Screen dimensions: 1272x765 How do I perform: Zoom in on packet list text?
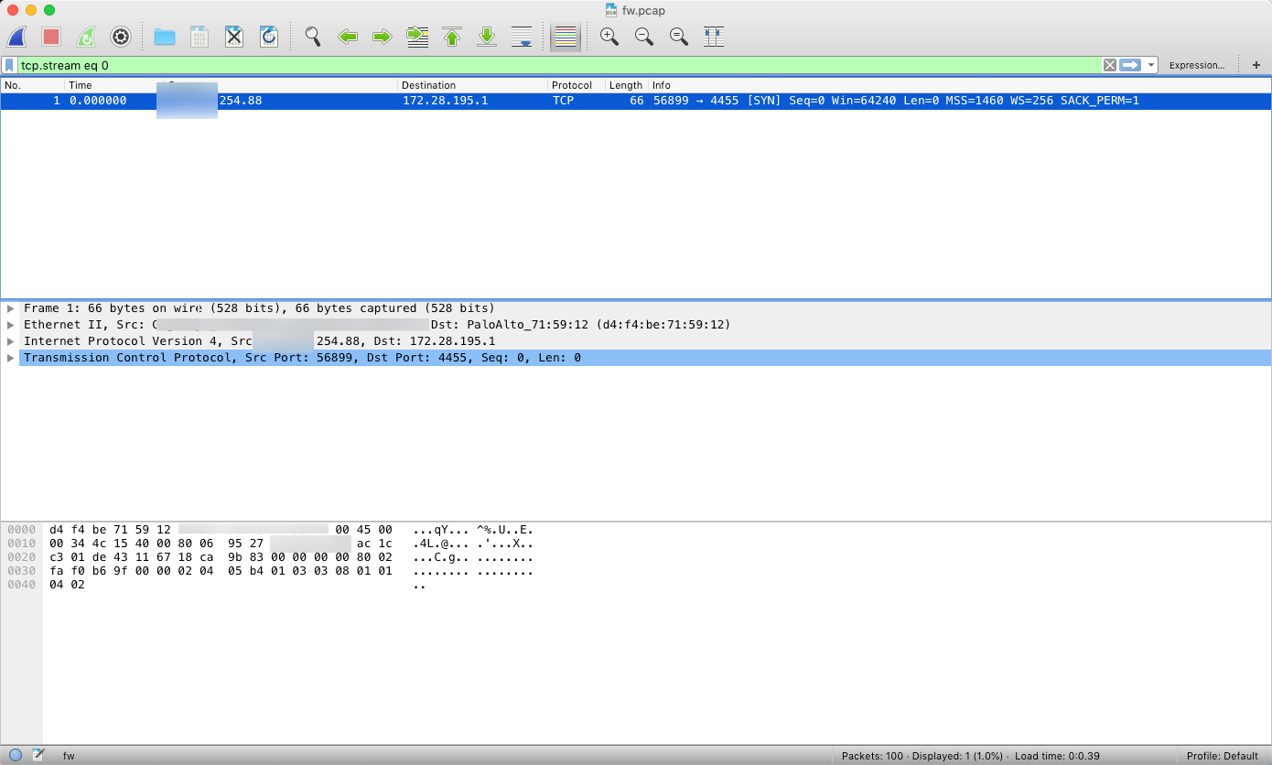click(x=609, y=37)
